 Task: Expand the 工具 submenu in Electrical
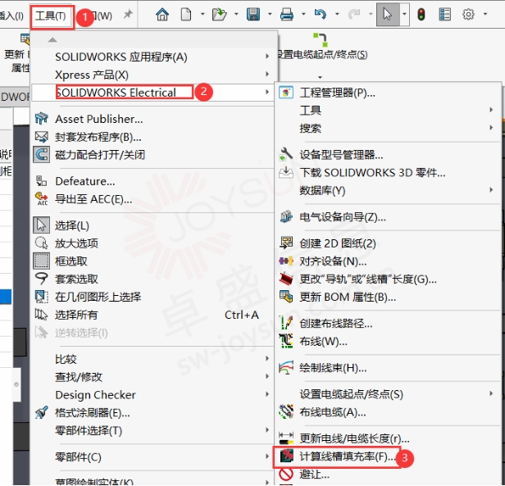click(x=388, y=111)
